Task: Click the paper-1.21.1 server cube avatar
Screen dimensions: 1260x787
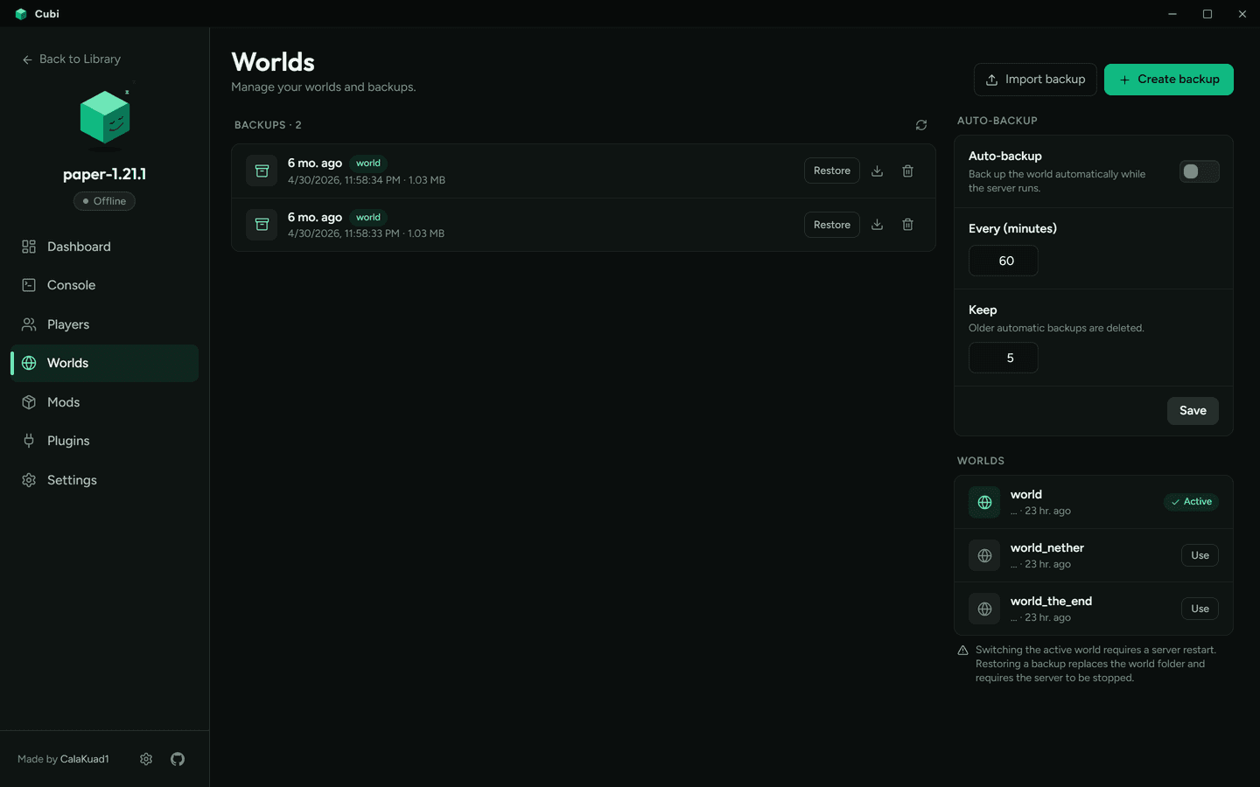Action: (x=105, y=117)
